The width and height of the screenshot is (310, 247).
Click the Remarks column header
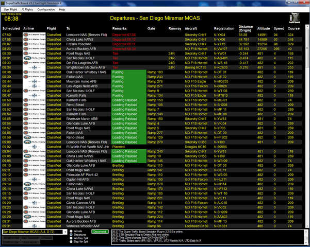point(120,29)
